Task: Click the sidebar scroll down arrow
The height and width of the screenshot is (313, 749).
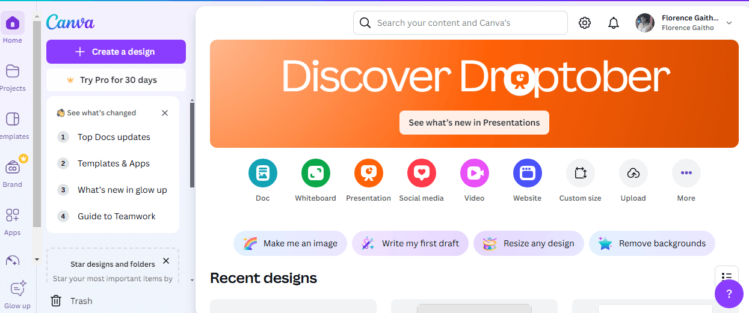Action: point(37,260)
